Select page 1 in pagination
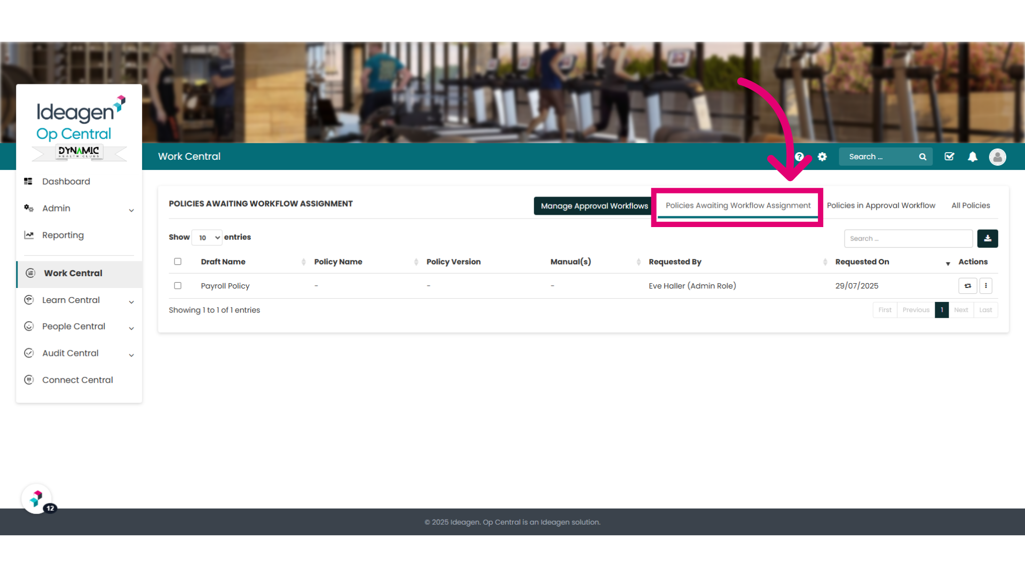 pyautogui.click(x=942, y=310)
